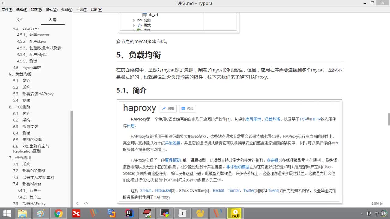Open the red X app taskbar icon

pos(76,214)
